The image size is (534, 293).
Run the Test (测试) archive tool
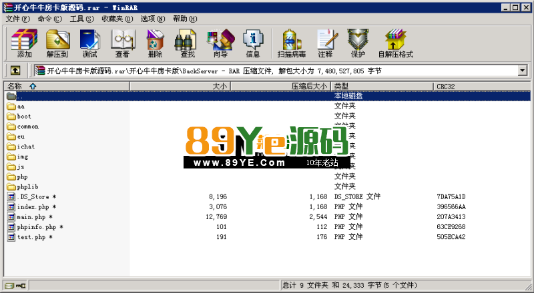click(x=90, y=43)
